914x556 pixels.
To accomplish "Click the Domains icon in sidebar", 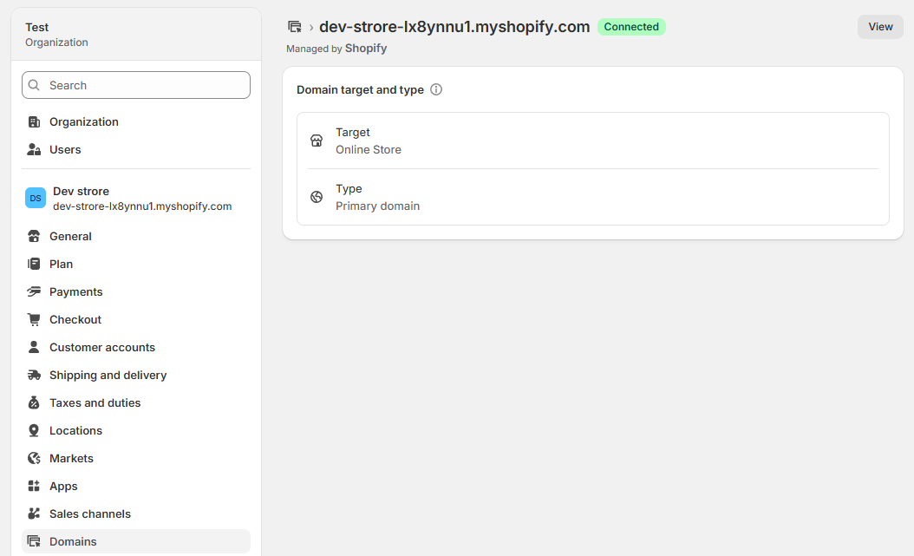I will 34,541.
